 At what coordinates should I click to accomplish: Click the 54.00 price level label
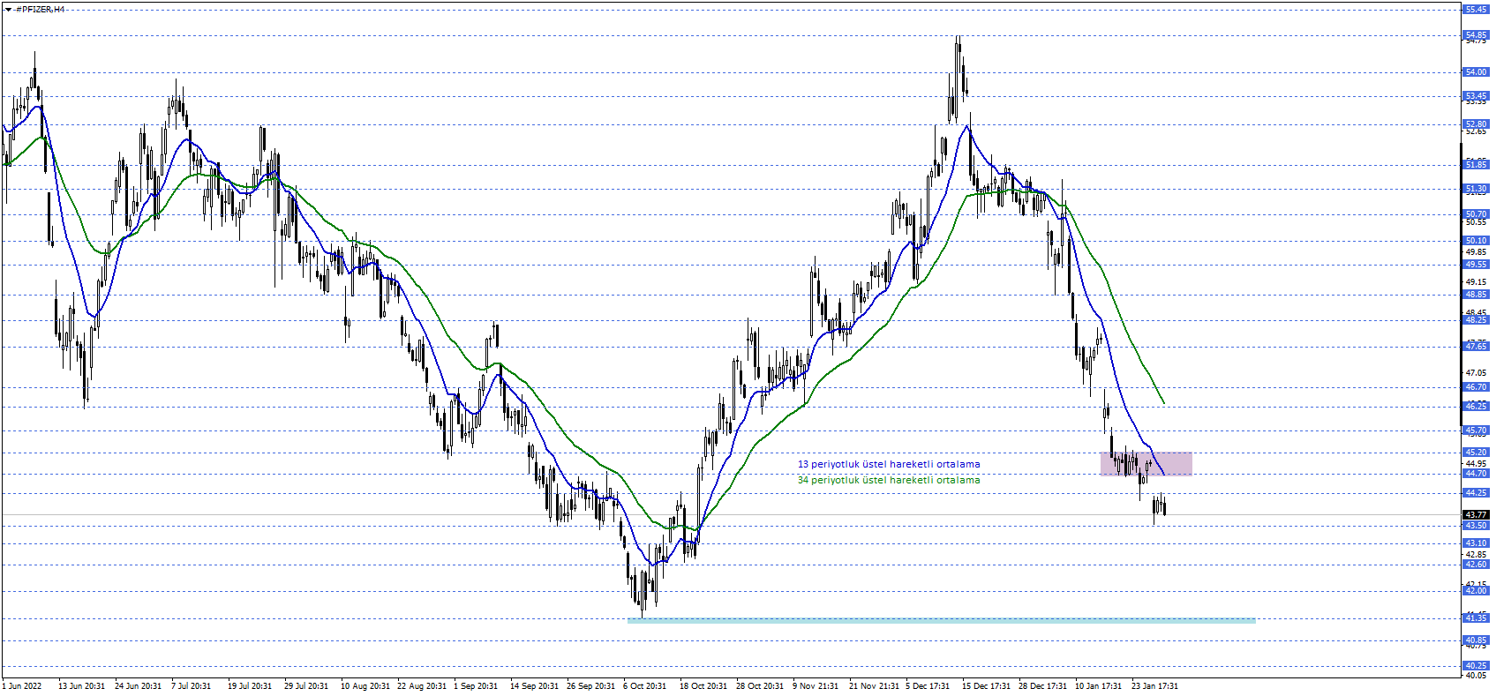pos(1475,72)
